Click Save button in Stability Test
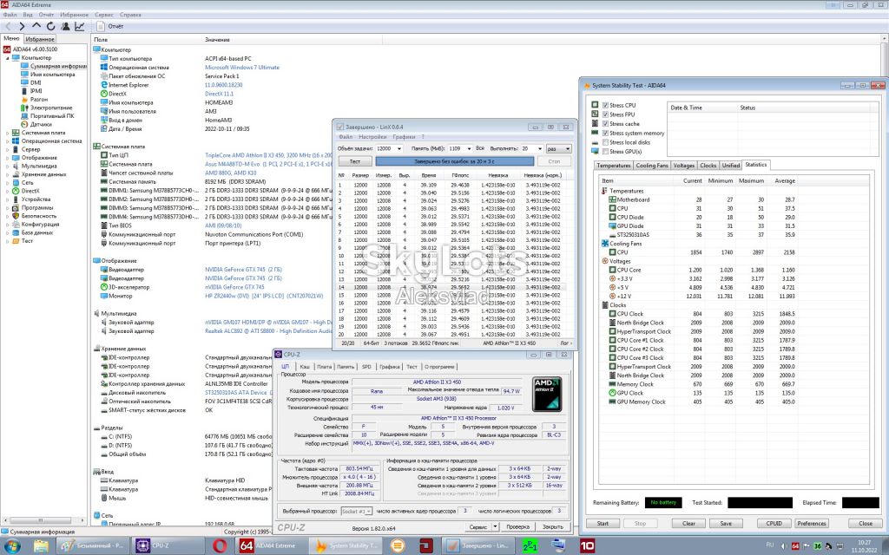The height and width of the screenshot is (555, 889). [x=726, y=523]
